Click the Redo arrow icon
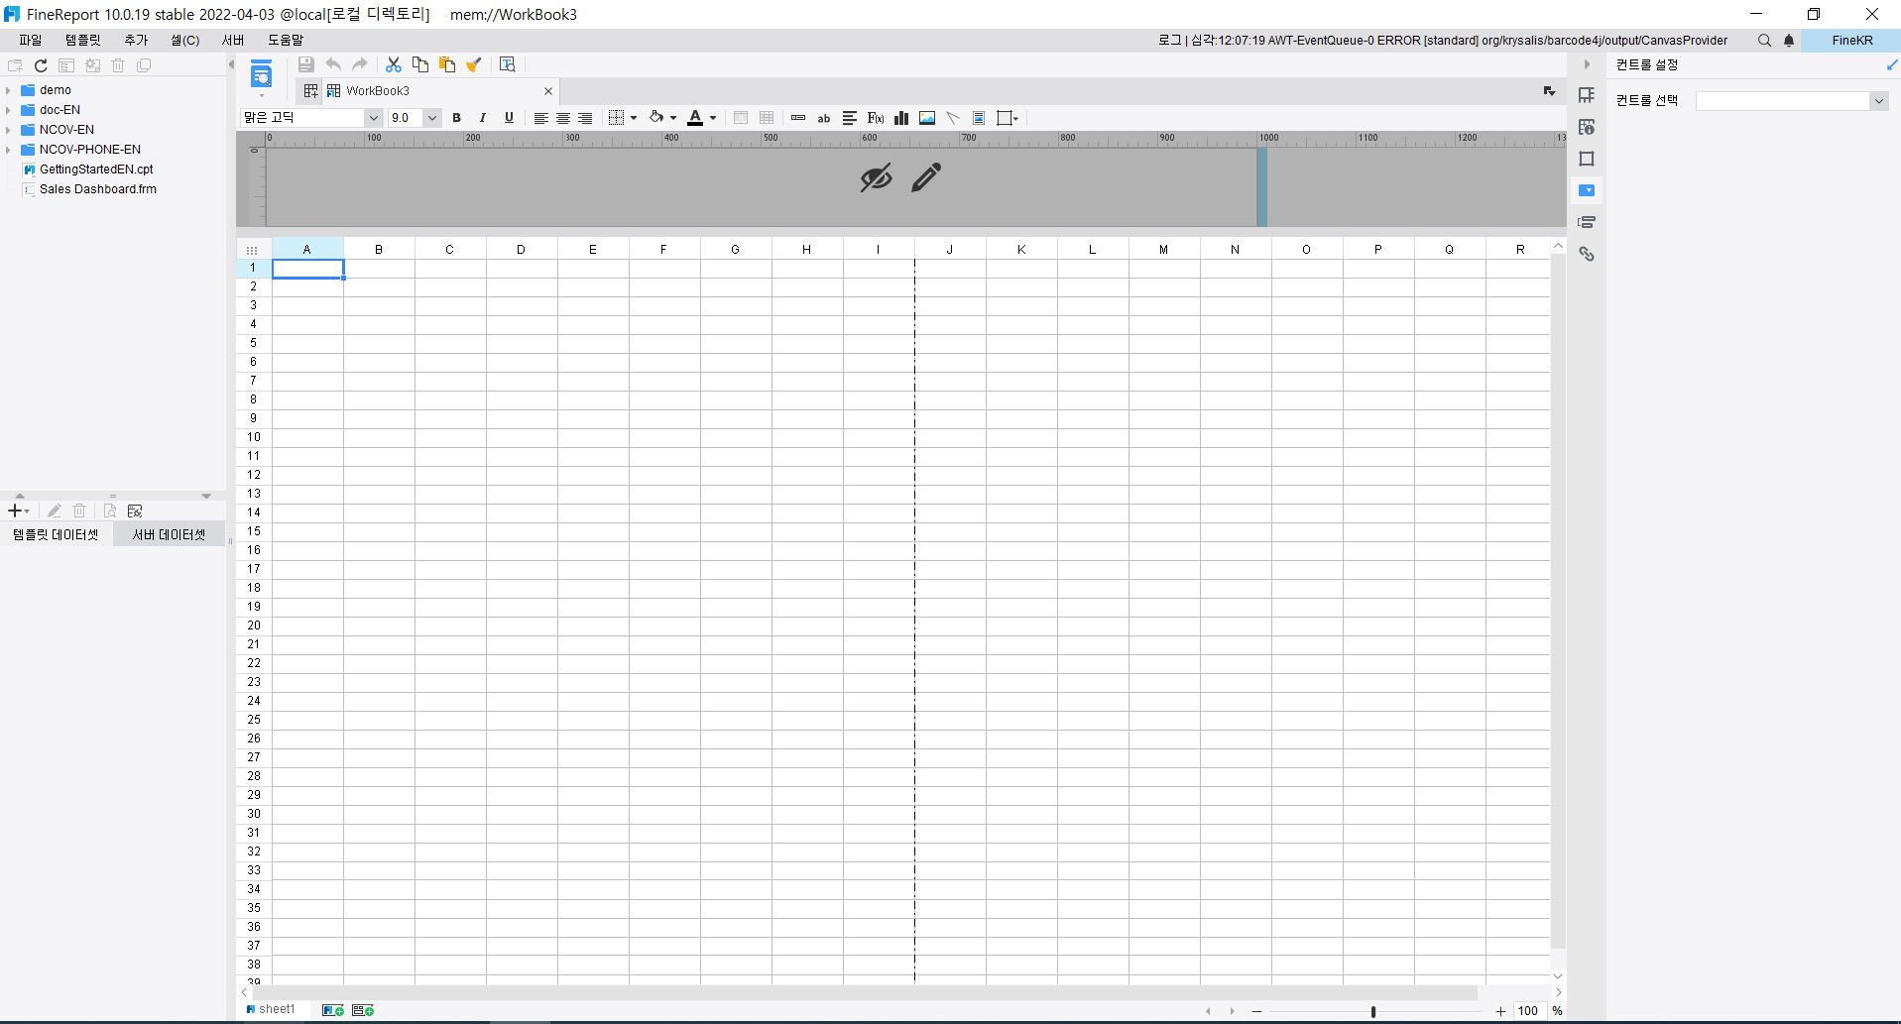The image size is (1901, 1024). pos(360,64)
